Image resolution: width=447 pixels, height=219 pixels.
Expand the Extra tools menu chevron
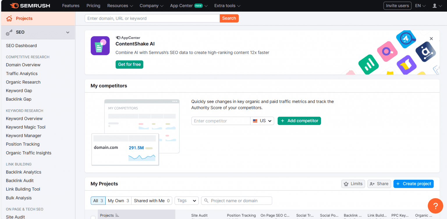(239, 6)
